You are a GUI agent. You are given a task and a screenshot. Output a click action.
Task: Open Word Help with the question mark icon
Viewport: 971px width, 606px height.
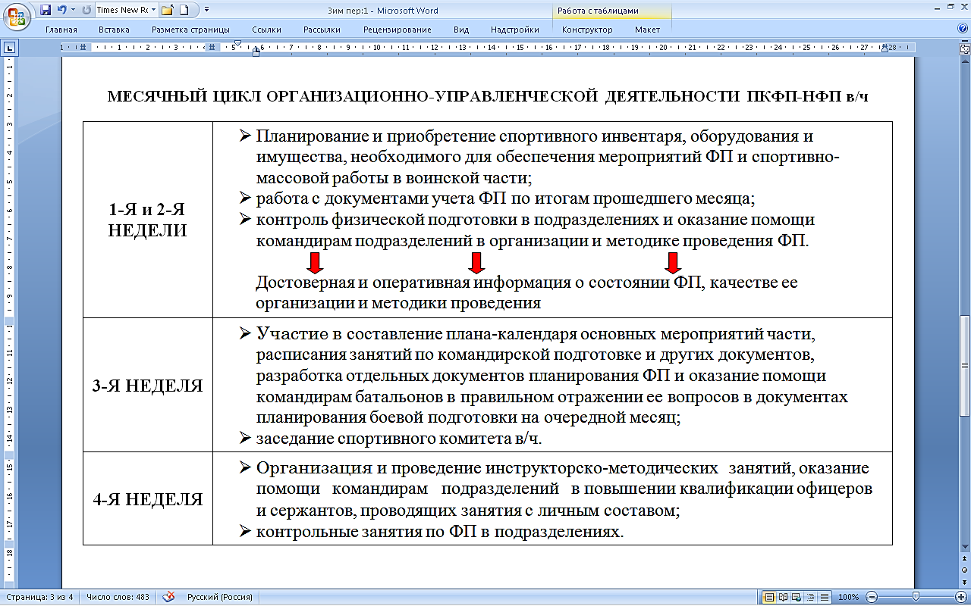963,29
